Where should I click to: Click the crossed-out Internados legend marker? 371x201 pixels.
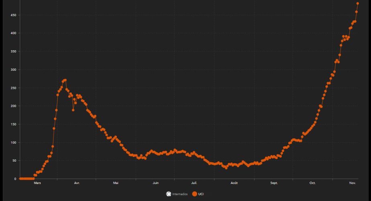[169, 194]
